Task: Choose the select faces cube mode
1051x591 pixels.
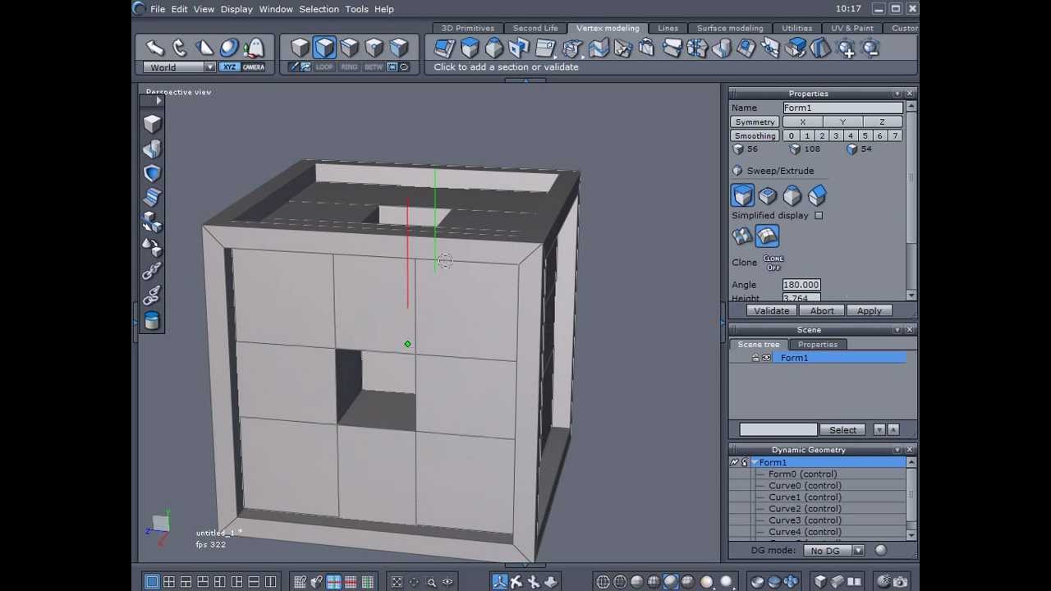Action: [324, 48]
